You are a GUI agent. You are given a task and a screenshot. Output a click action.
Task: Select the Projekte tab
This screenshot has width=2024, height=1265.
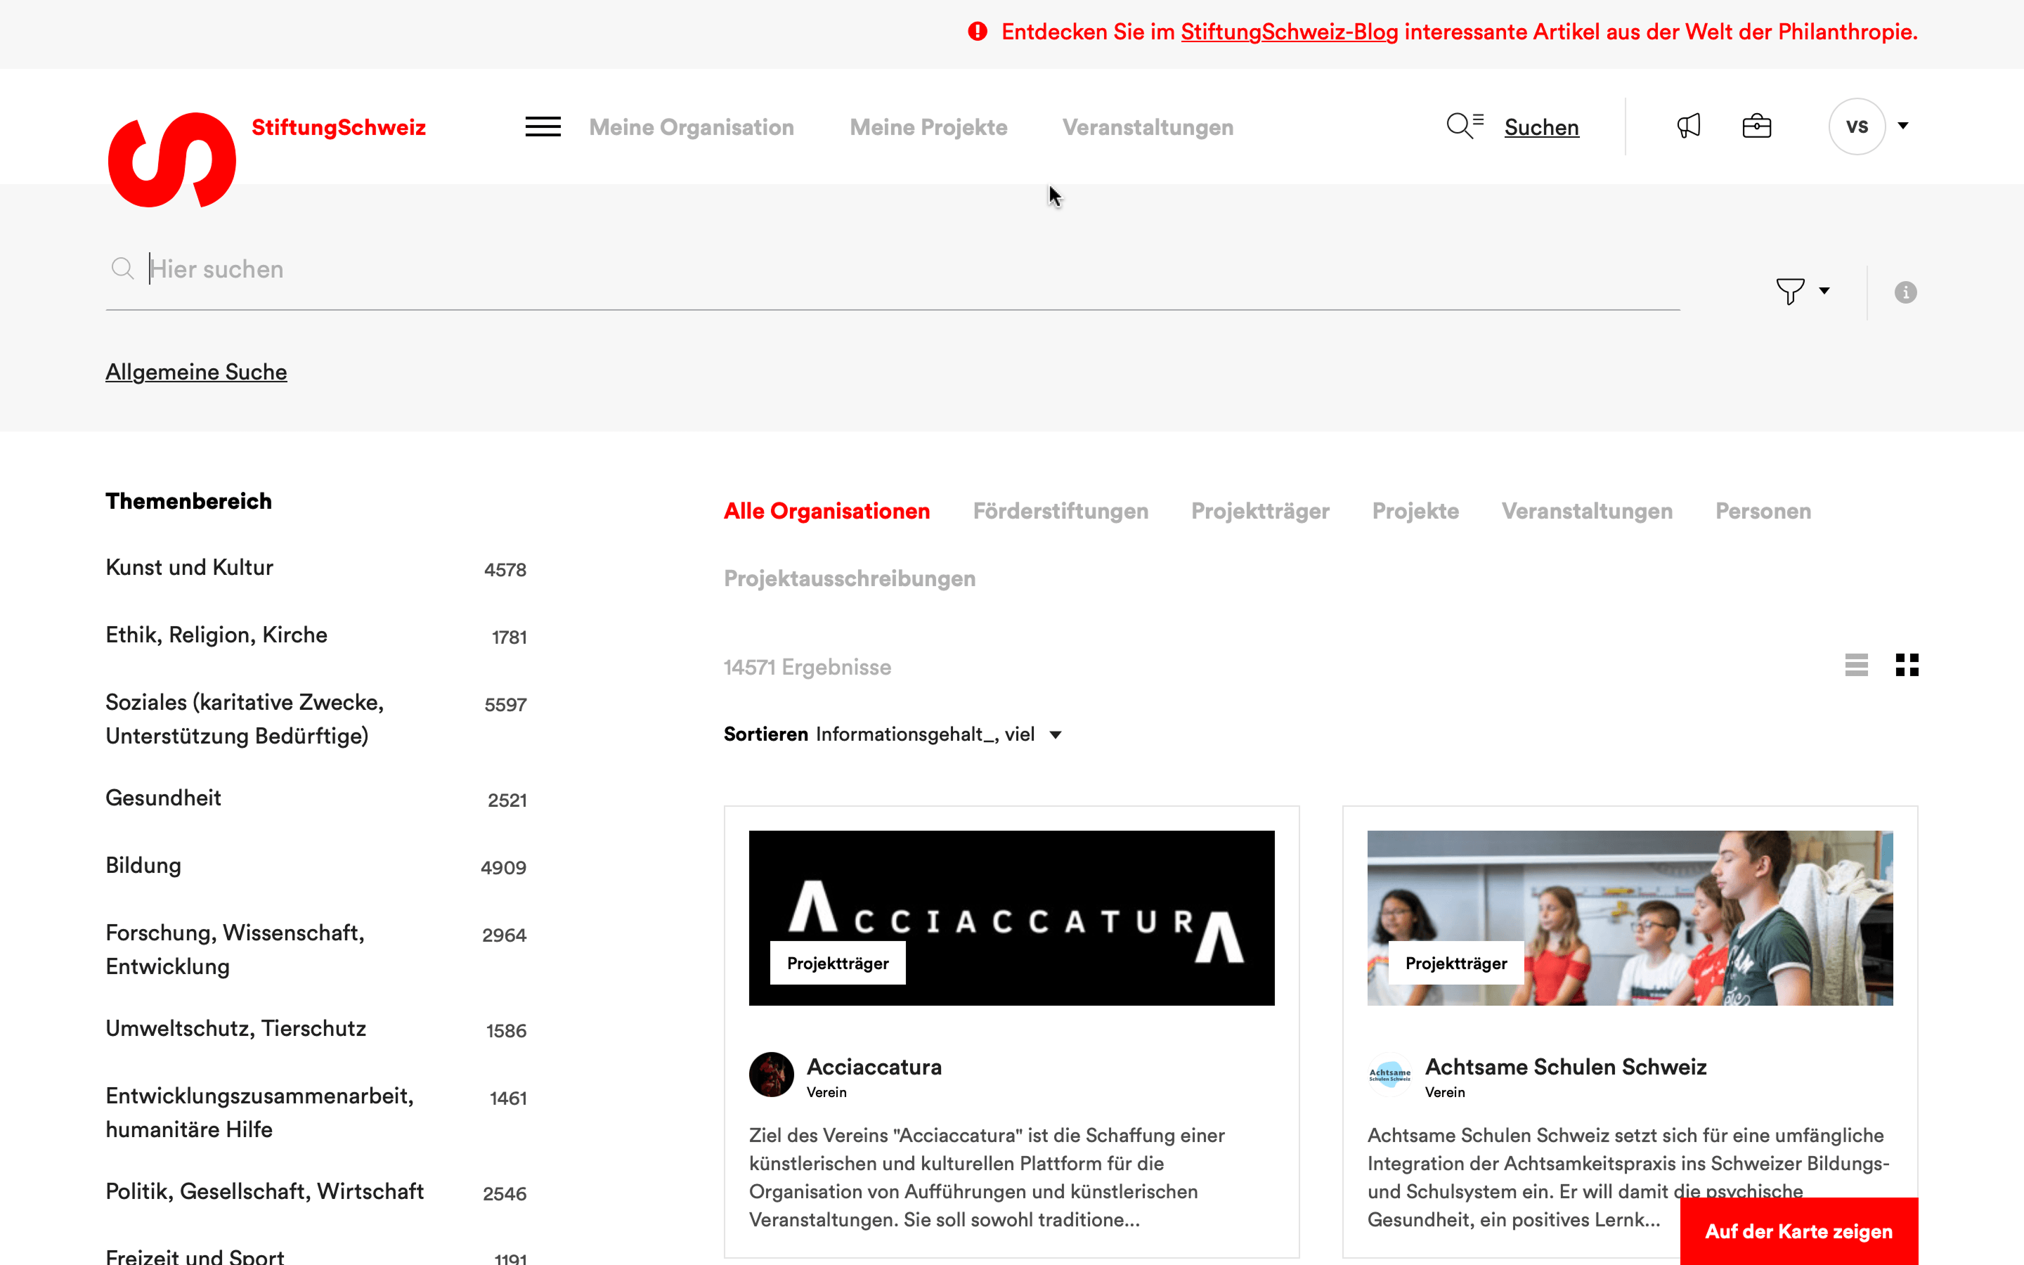point(1415,511)
